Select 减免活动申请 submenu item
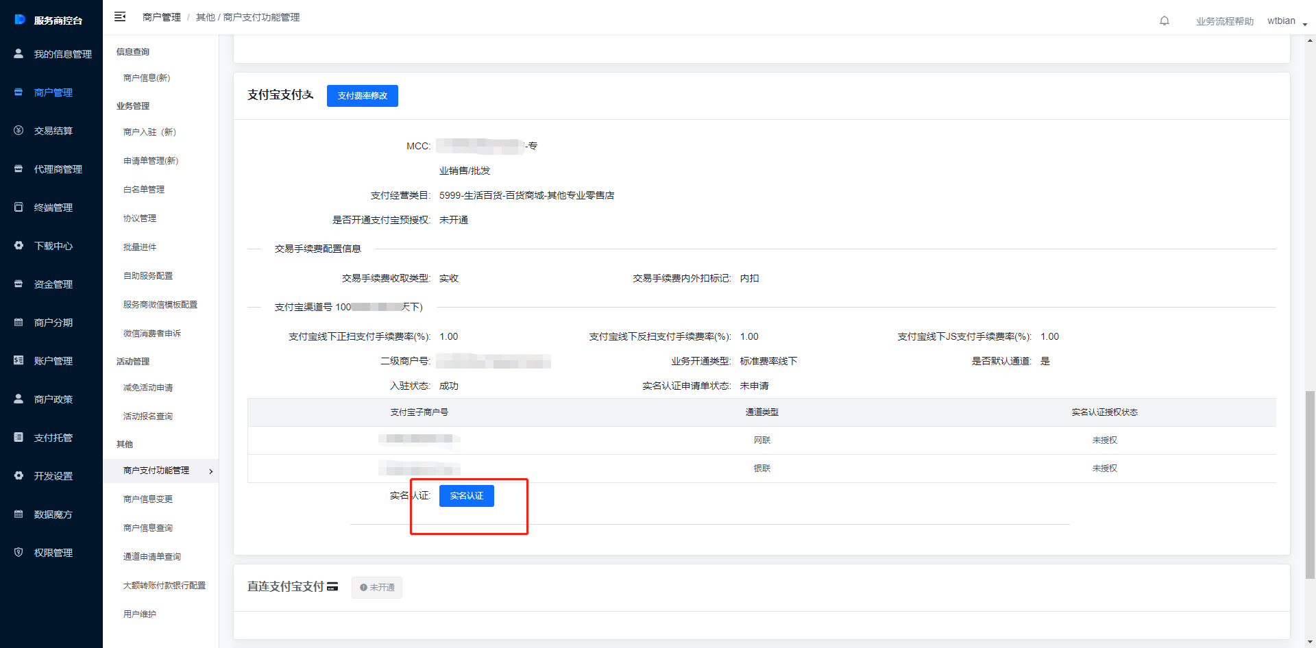Viewport: 1316px width, 648px height. 148,388
